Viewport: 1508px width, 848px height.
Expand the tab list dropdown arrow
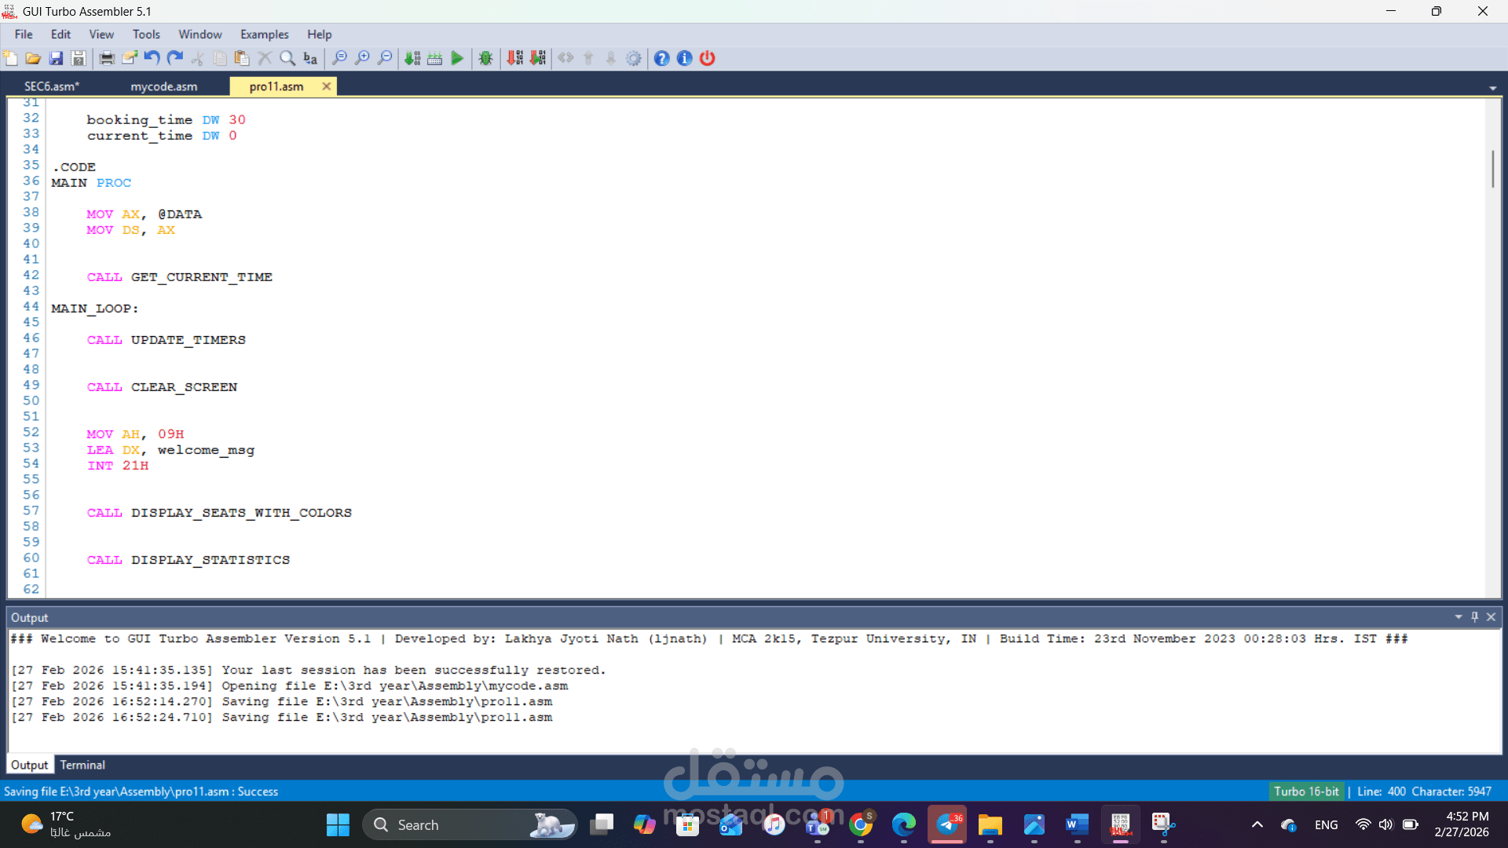coord(1492,88)
